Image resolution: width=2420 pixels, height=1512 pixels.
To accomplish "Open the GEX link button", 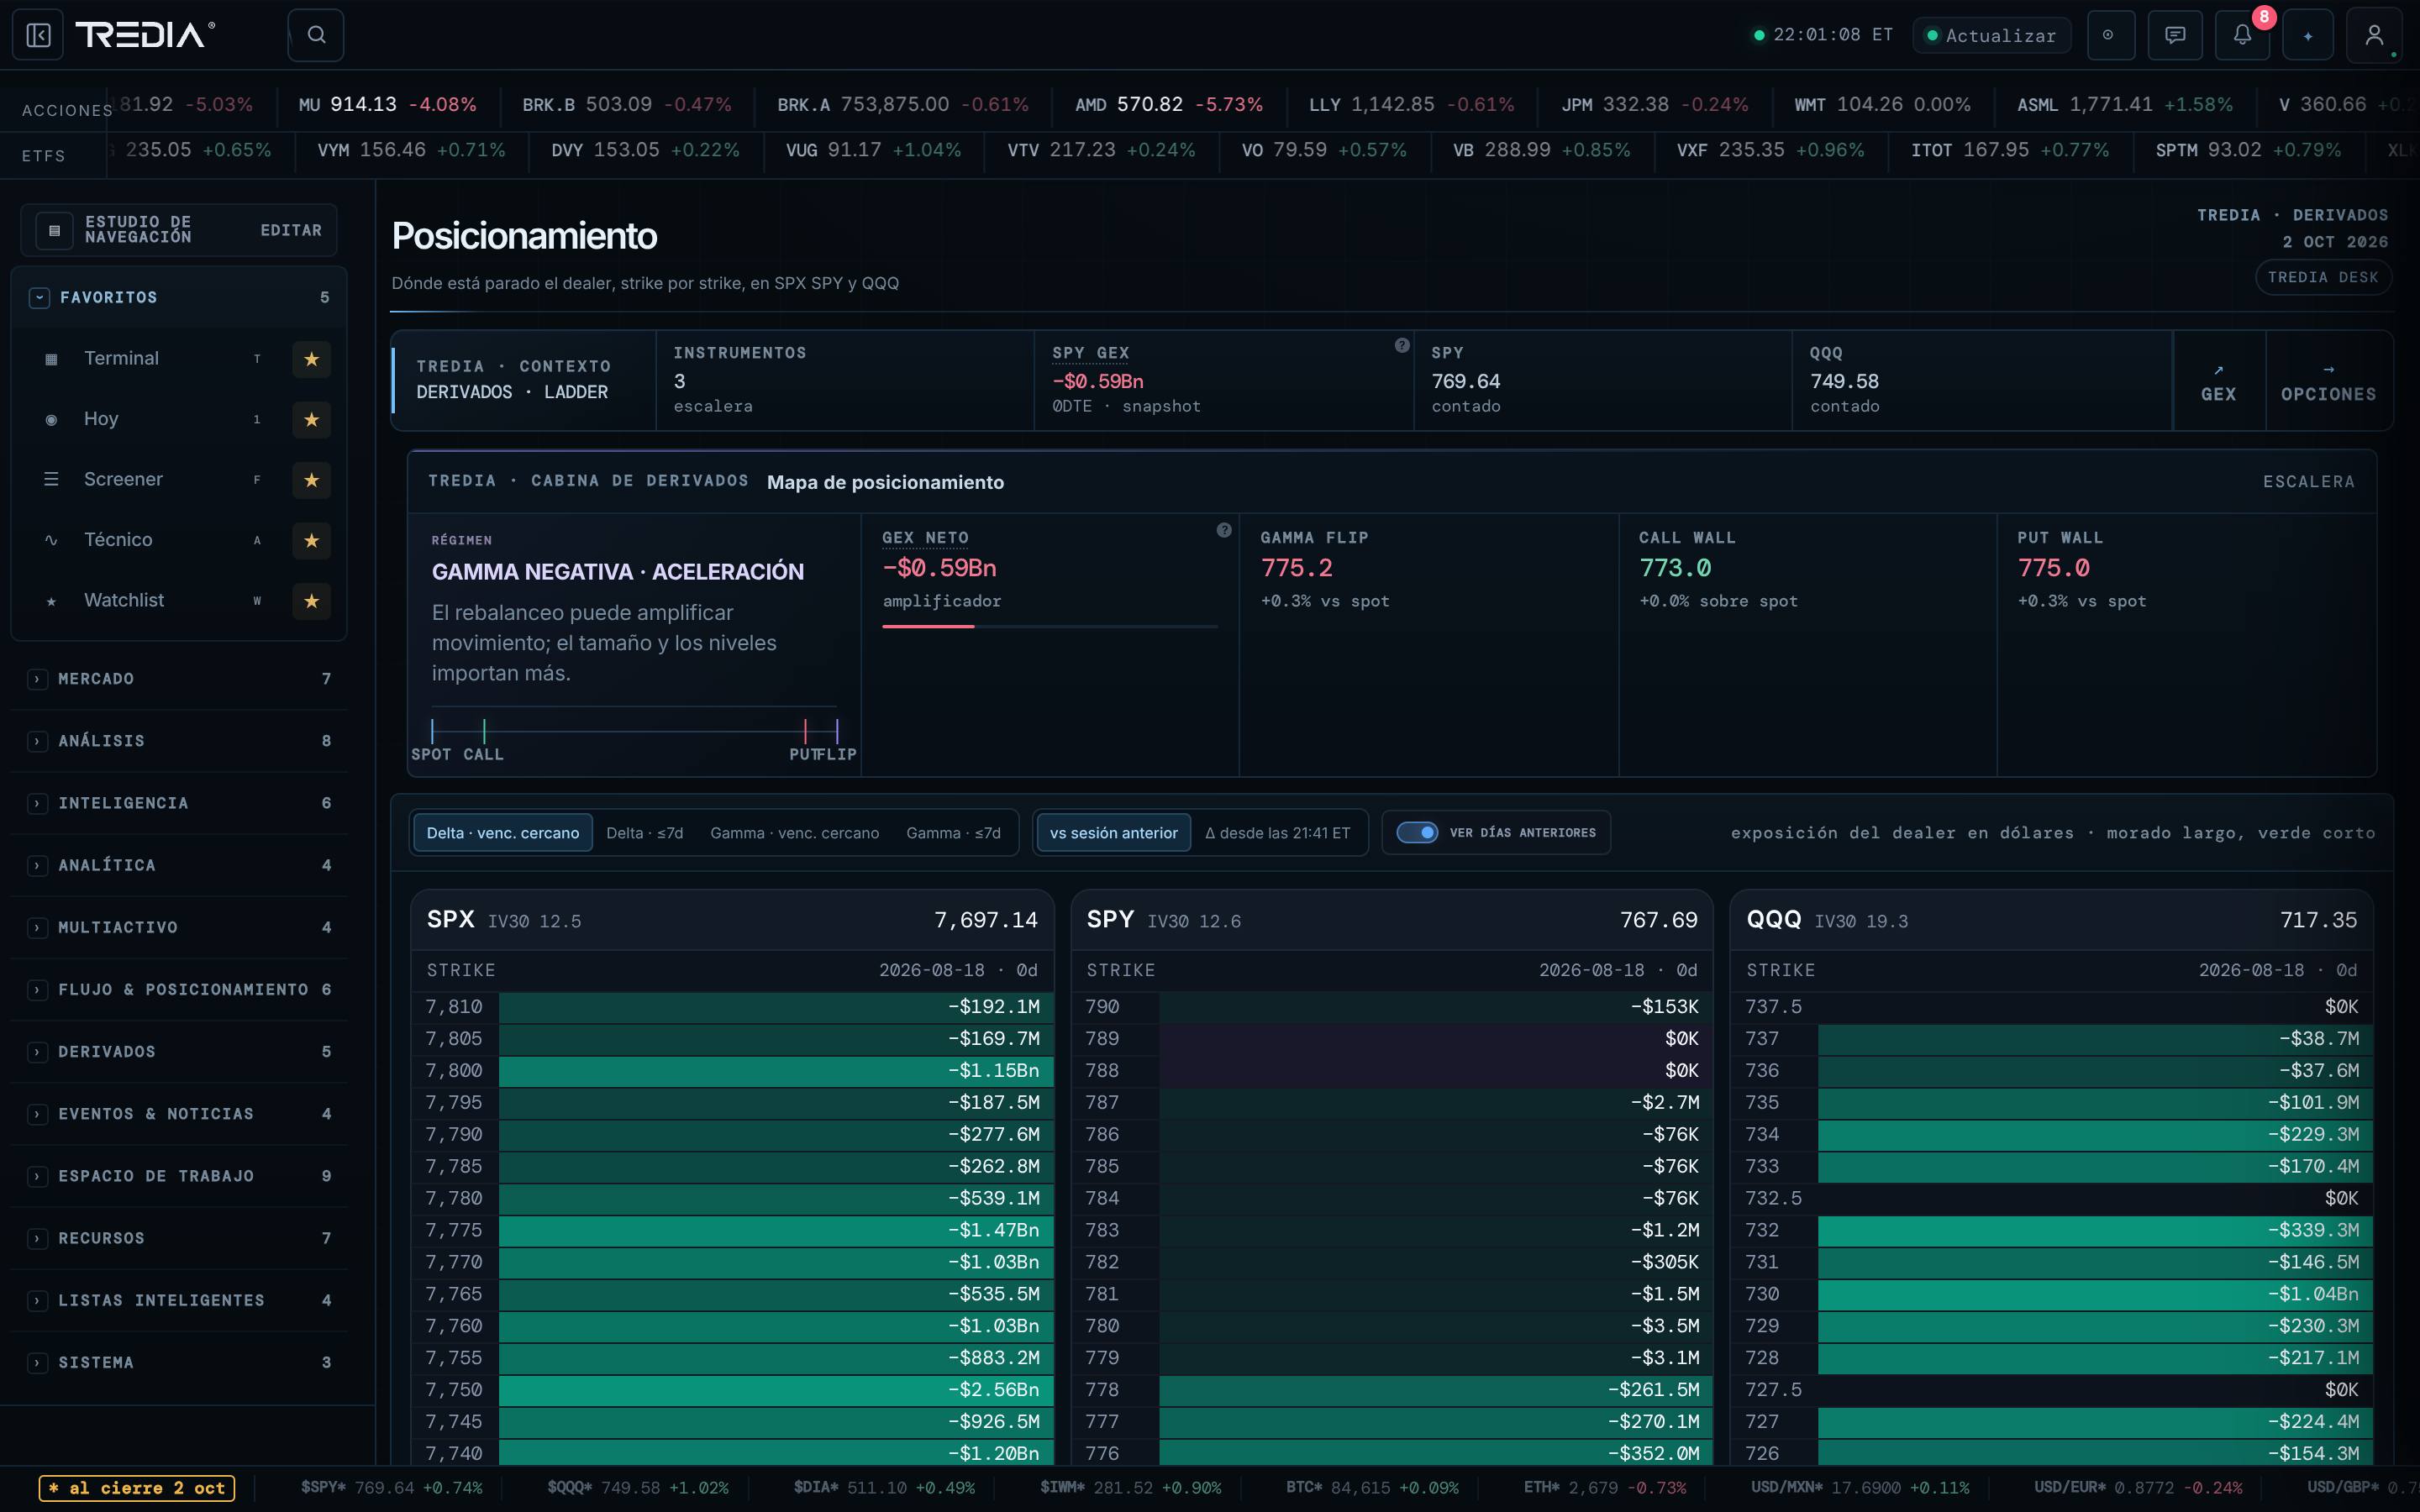I will click(x=2218, y=381).
